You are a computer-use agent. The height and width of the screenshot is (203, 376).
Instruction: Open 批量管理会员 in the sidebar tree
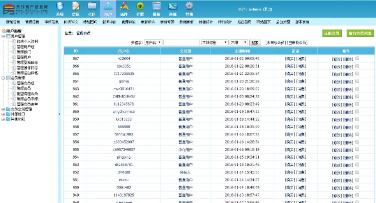click(x=28, y=93)
